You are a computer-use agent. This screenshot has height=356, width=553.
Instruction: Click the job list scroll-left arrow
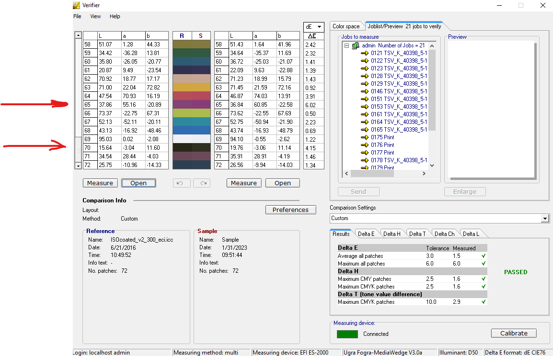tap(346, 173)
